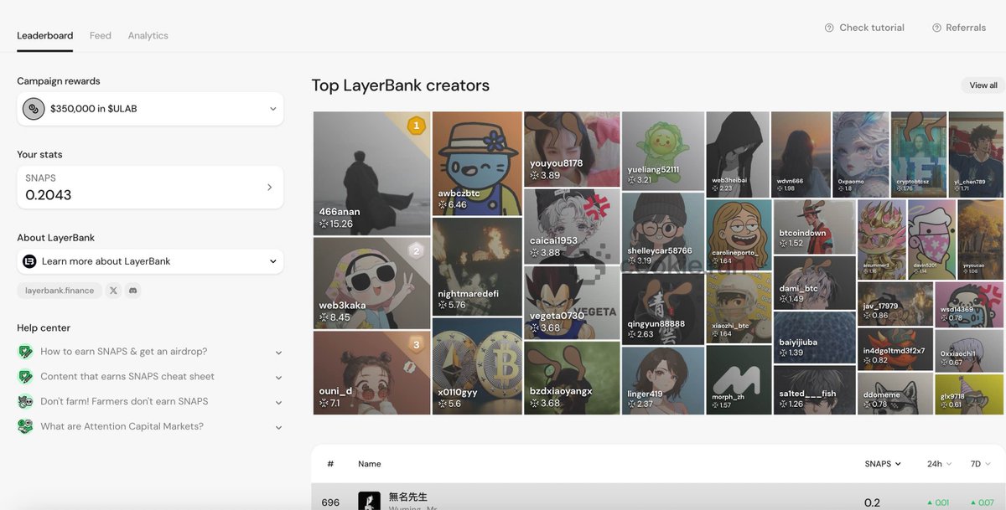1006x510 pixels.
Task: Open the morph_zh creator tile
Action: (738, 380)
